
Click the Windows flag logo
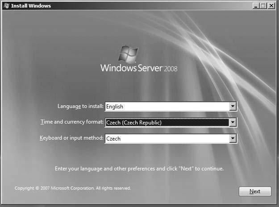(128, 54)
